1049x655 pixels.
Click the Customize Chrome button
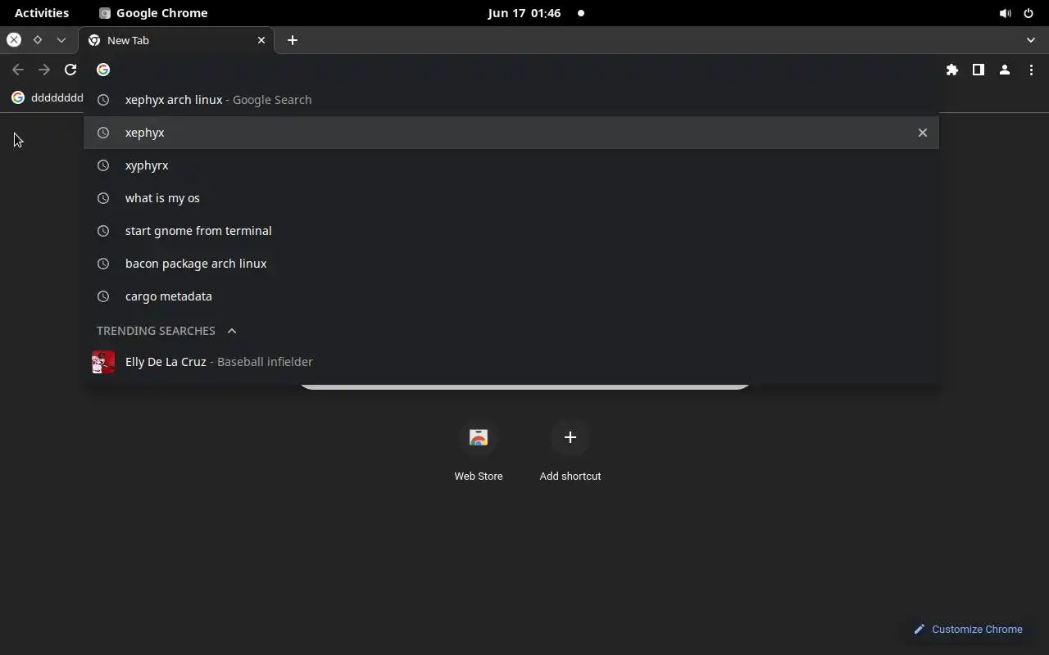(x=969, y=630)
